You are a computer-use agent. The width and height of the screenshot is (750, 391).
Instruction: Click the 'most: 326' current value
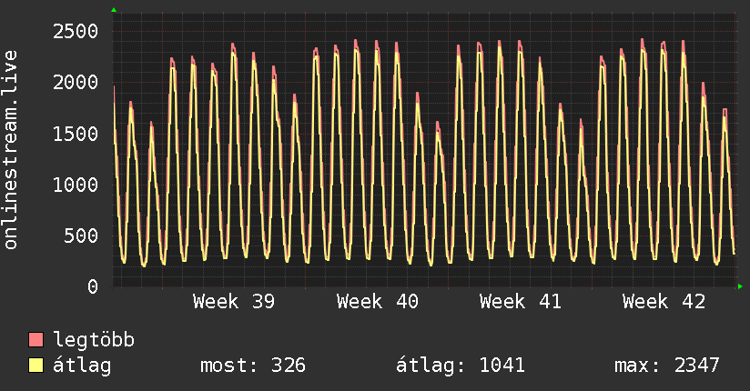[252, 366]
